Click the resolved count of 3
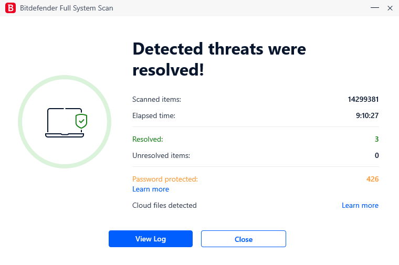This screenshot has width=399, height=265. (376, 140)
